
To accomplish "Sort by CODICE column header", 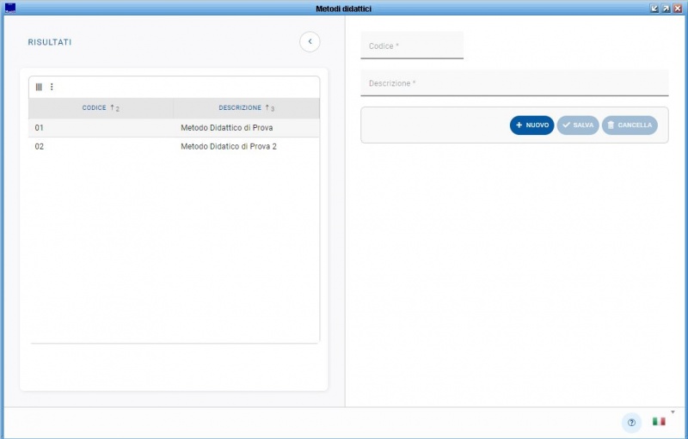I will pos(101,107).
